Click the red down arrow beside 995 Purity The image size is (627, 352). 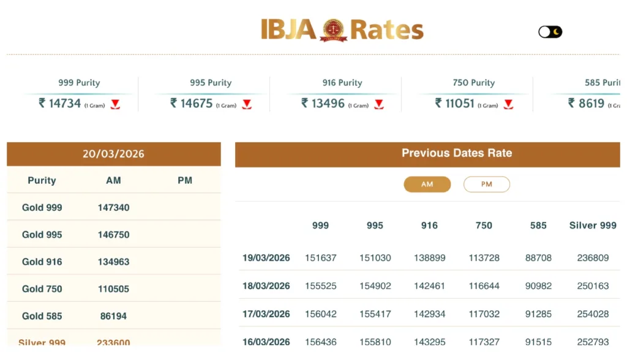pos(247,105)
